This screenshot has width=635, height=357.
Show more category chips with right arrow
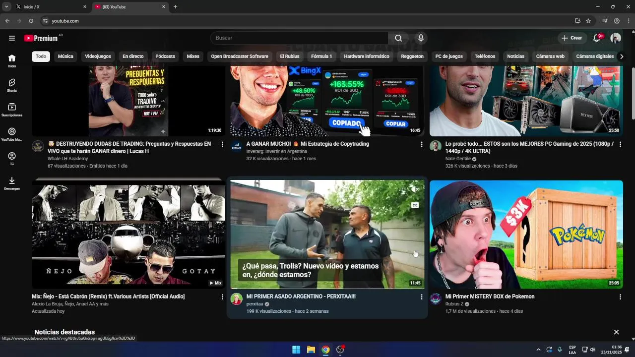click(x=622, y=57)
